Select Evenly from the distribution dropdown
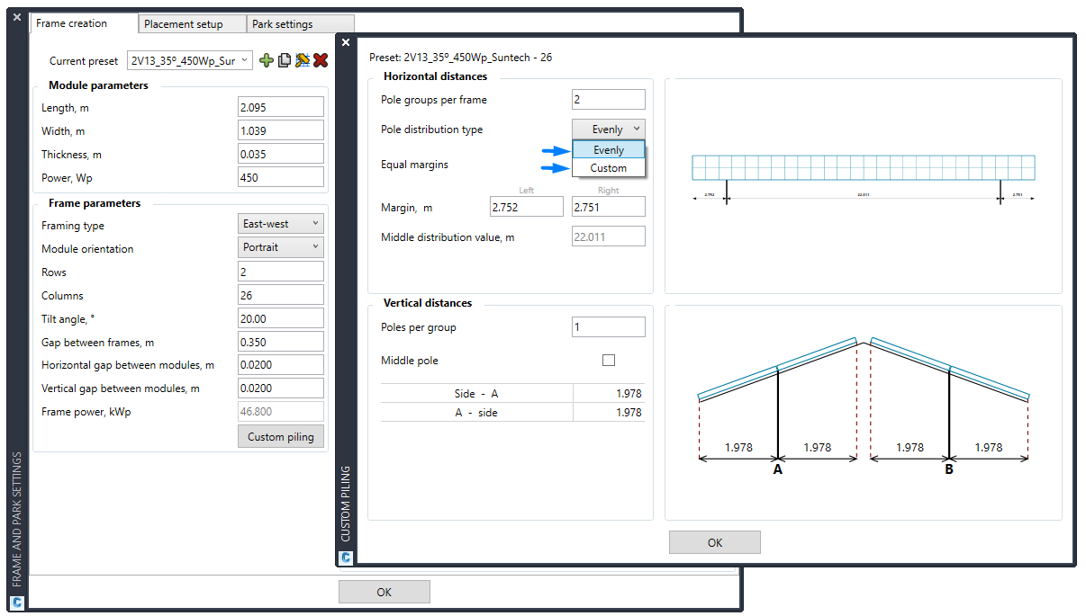 [x=609, y=149]
